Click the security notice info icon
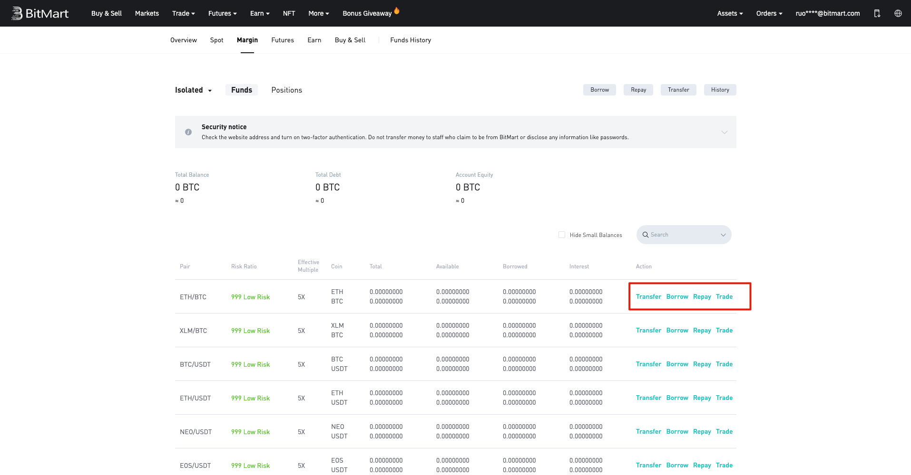Viewport: 911px width, 475px height. [x=188, y=132]
